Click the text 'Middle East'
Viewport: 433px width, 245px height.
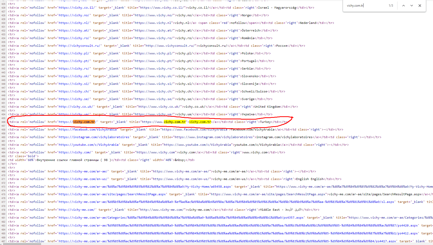[270, 210]
